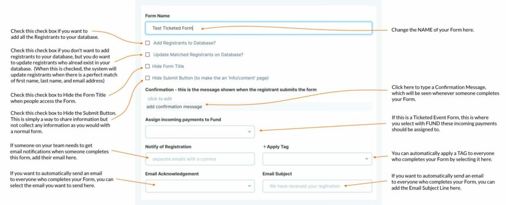Open the Apply Tag dropdown

[x=317, y=159]
